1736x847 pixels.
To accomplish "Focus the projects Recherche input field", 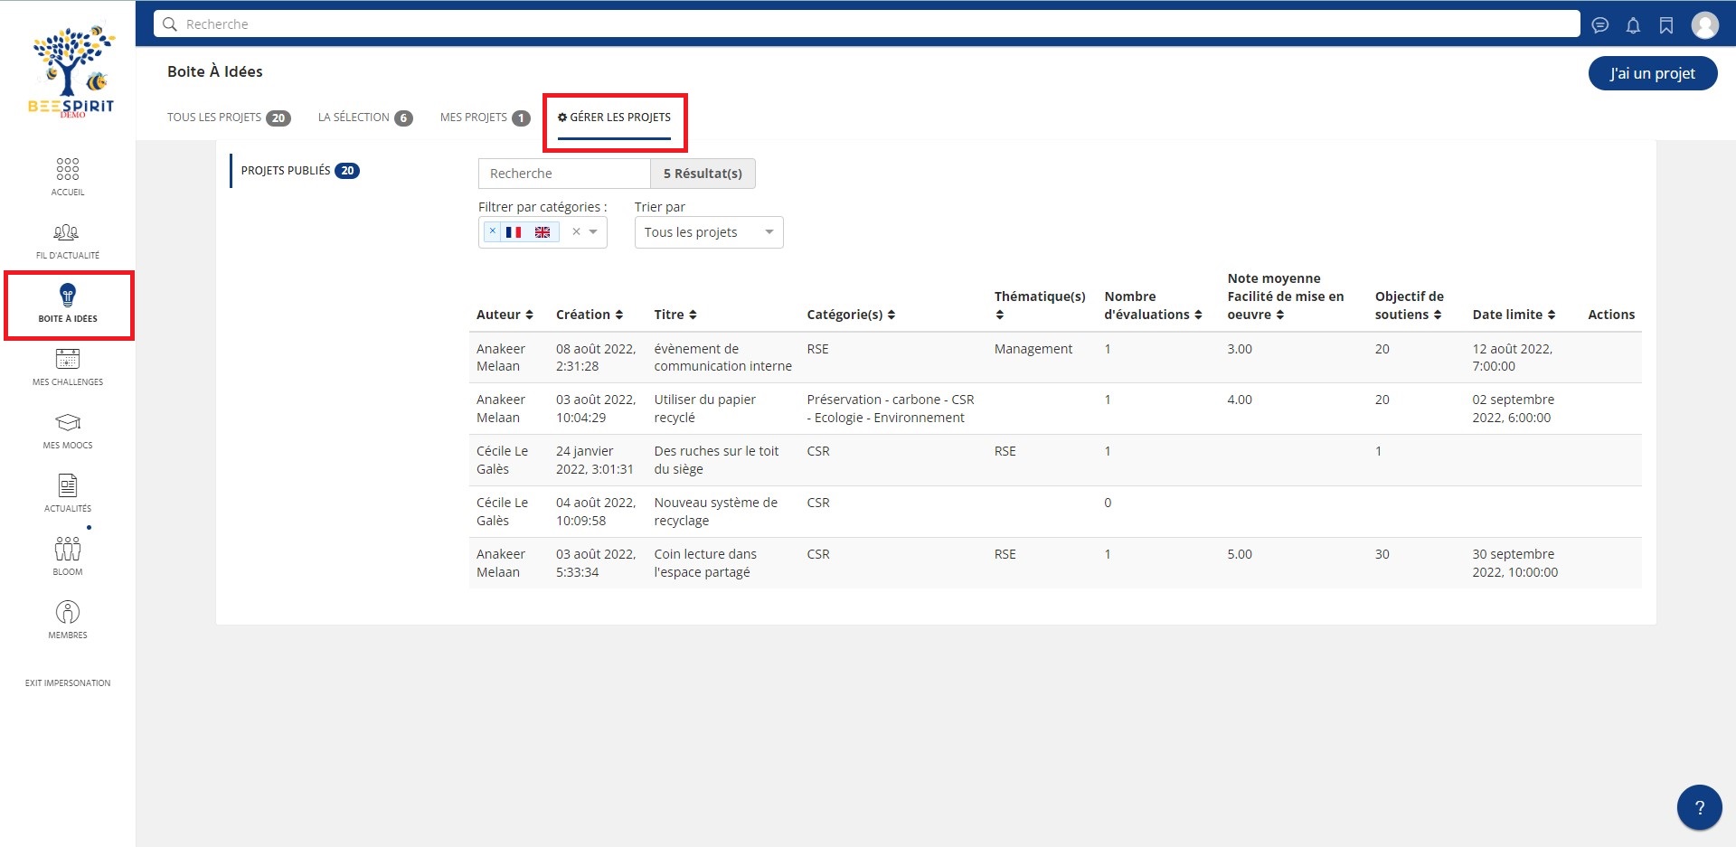I will pyautogui.click(x=564, y=174).
